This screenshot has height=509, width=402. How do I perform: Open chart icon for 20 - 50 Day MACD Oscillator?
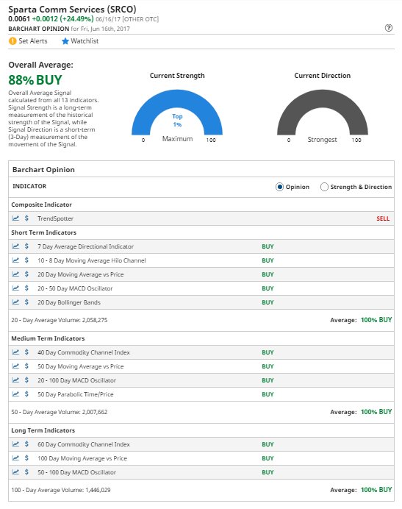pos(15,288)
